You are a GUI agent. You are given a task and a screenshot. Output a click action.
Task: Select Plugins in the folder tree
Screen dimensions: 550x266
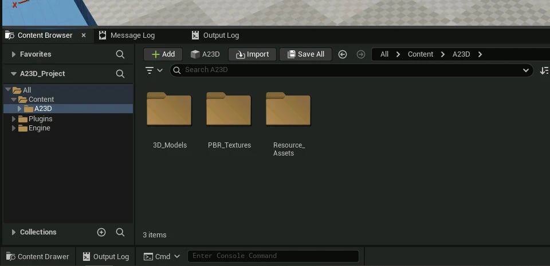68,119
